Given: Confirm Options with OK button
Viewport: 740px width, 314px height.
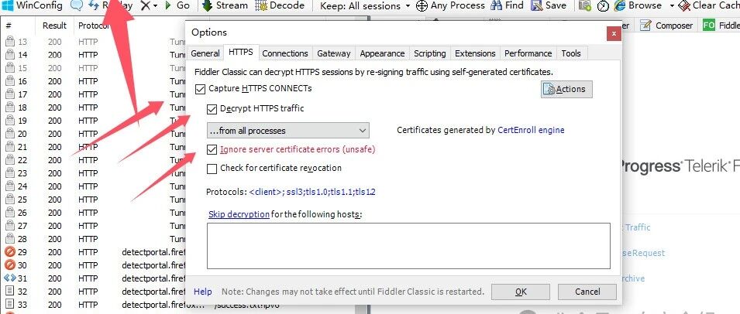Looking at the screenshot, I should 521,292.
